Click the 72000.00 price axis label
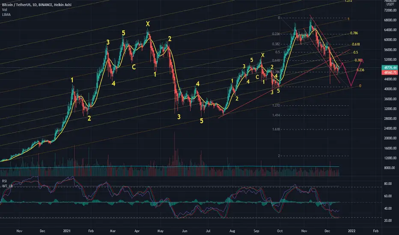The image size is (399, 235). click(390, 10)
